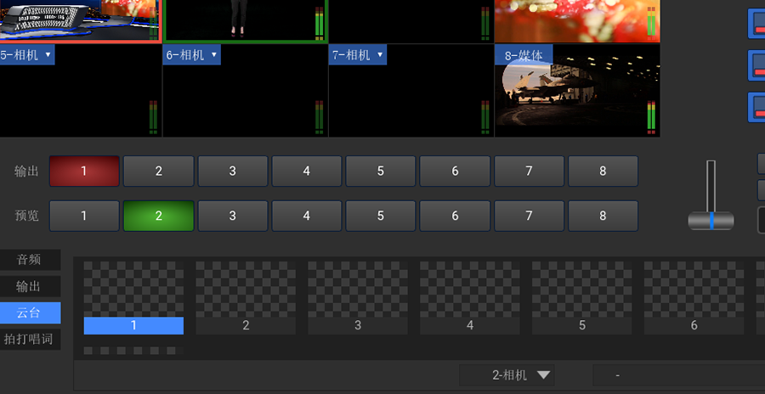The height and width of the screenshot is (394, 765).
Task: Select PTZ preset thumbnail 1
Action: [x=133, y=296]
